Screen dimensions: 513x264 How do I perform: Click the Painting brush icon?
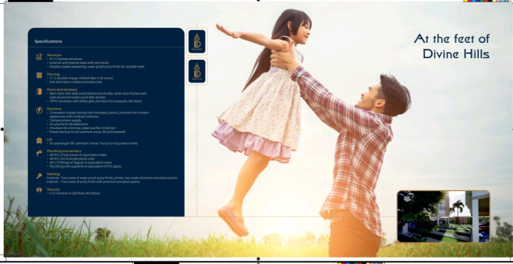39,175
